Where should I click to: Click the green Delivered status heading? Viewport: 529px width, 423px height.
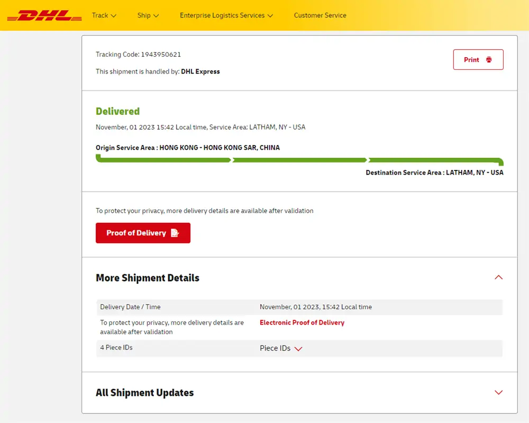(x=118, y=111)
